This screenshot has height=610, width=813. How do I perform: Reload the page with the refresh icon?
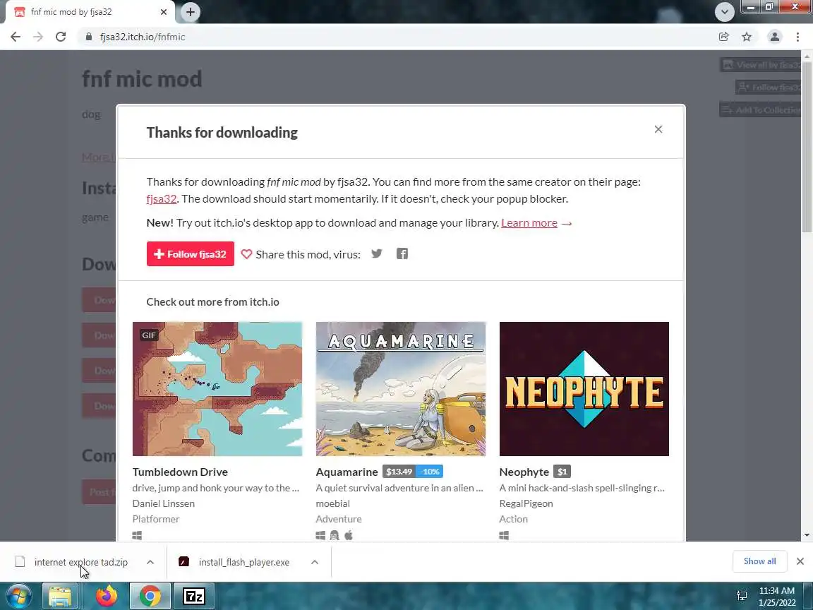tap(61, 37)
